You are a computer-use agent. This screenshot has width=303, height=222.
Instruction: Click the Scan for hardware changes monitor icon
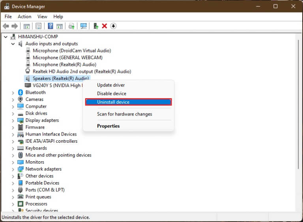(84, 26)
